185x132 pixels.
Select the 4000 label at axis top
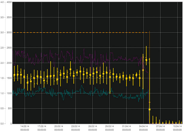9,2
